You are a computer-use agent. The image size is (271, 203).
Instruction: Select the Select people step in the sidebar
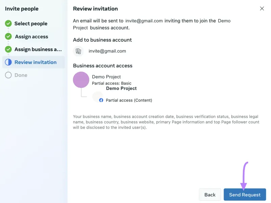pos(30,24)
